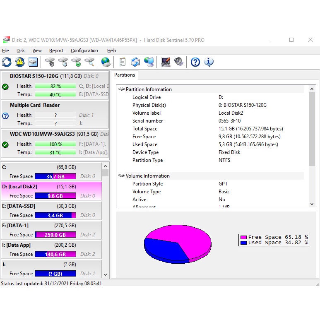Click the status bar last updated text
Screen dimensions: 320x320
(x=51, y=284)
